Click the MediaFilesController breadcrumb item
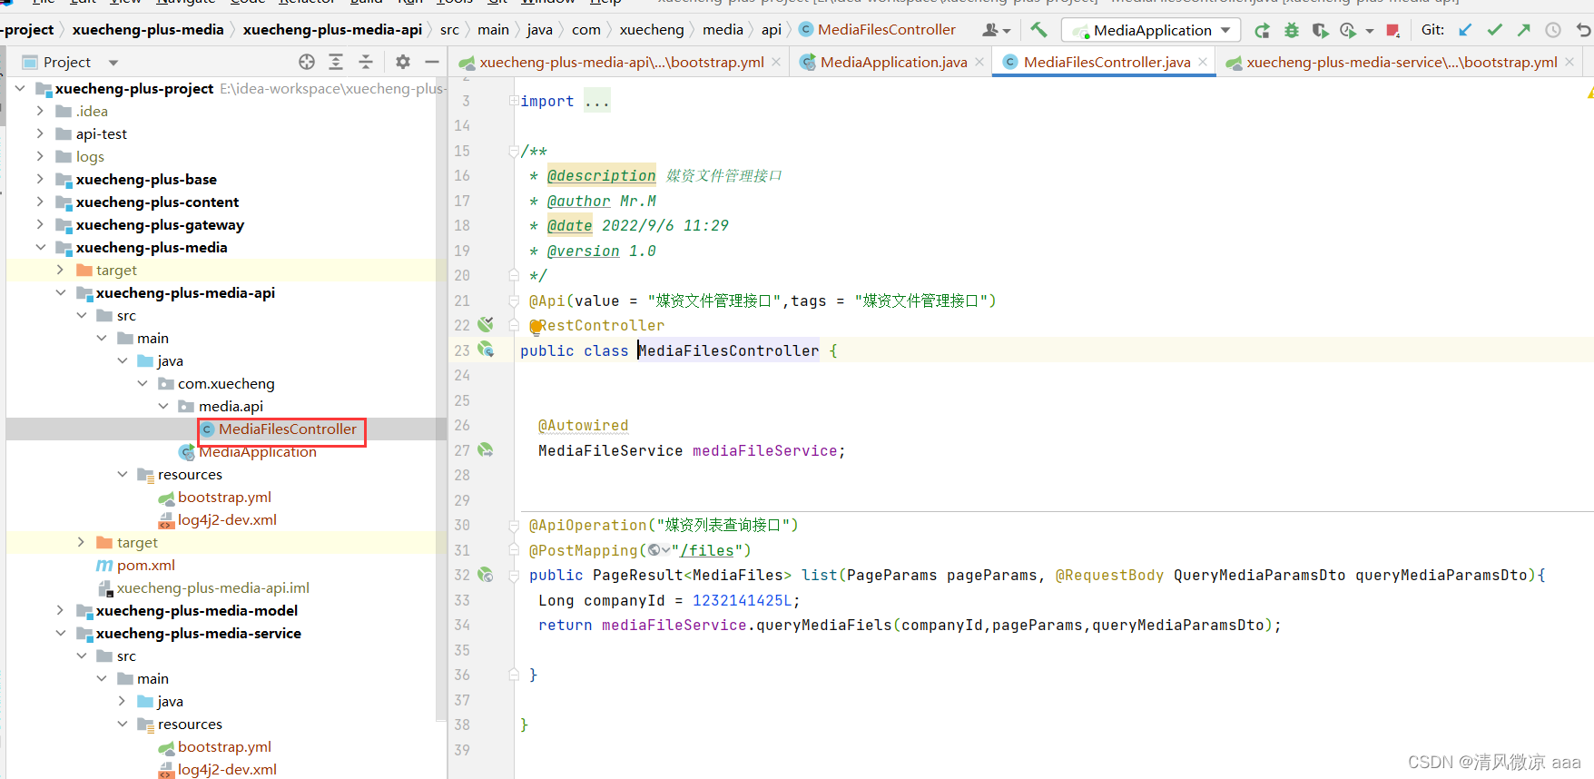Image resolution: width=1594 pixels, height=779 pixels. click(x=878, y=30)
